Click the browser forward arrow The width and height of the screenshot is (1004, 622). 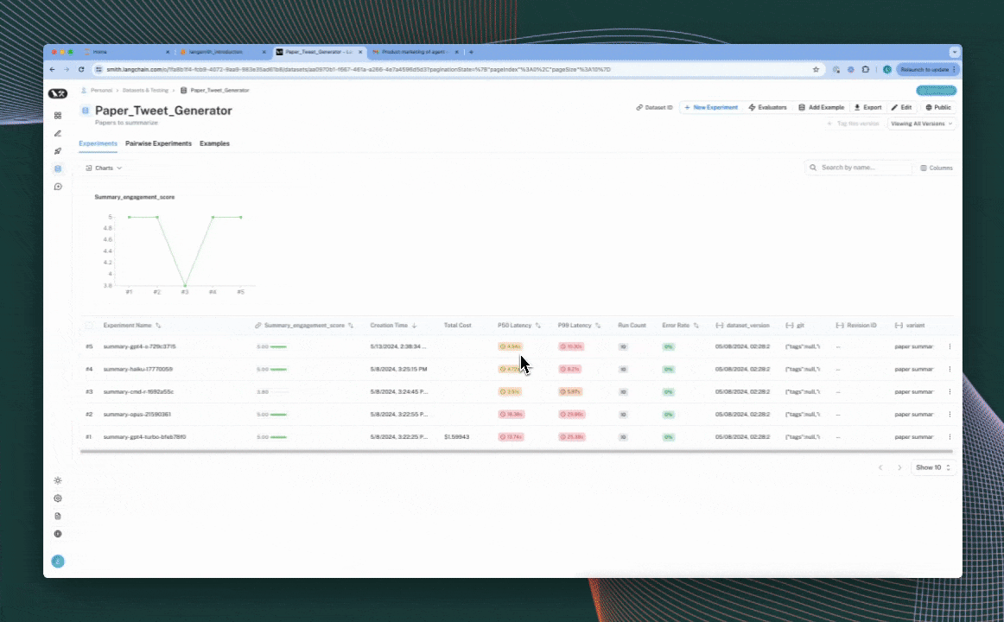(x=66, y=69)
